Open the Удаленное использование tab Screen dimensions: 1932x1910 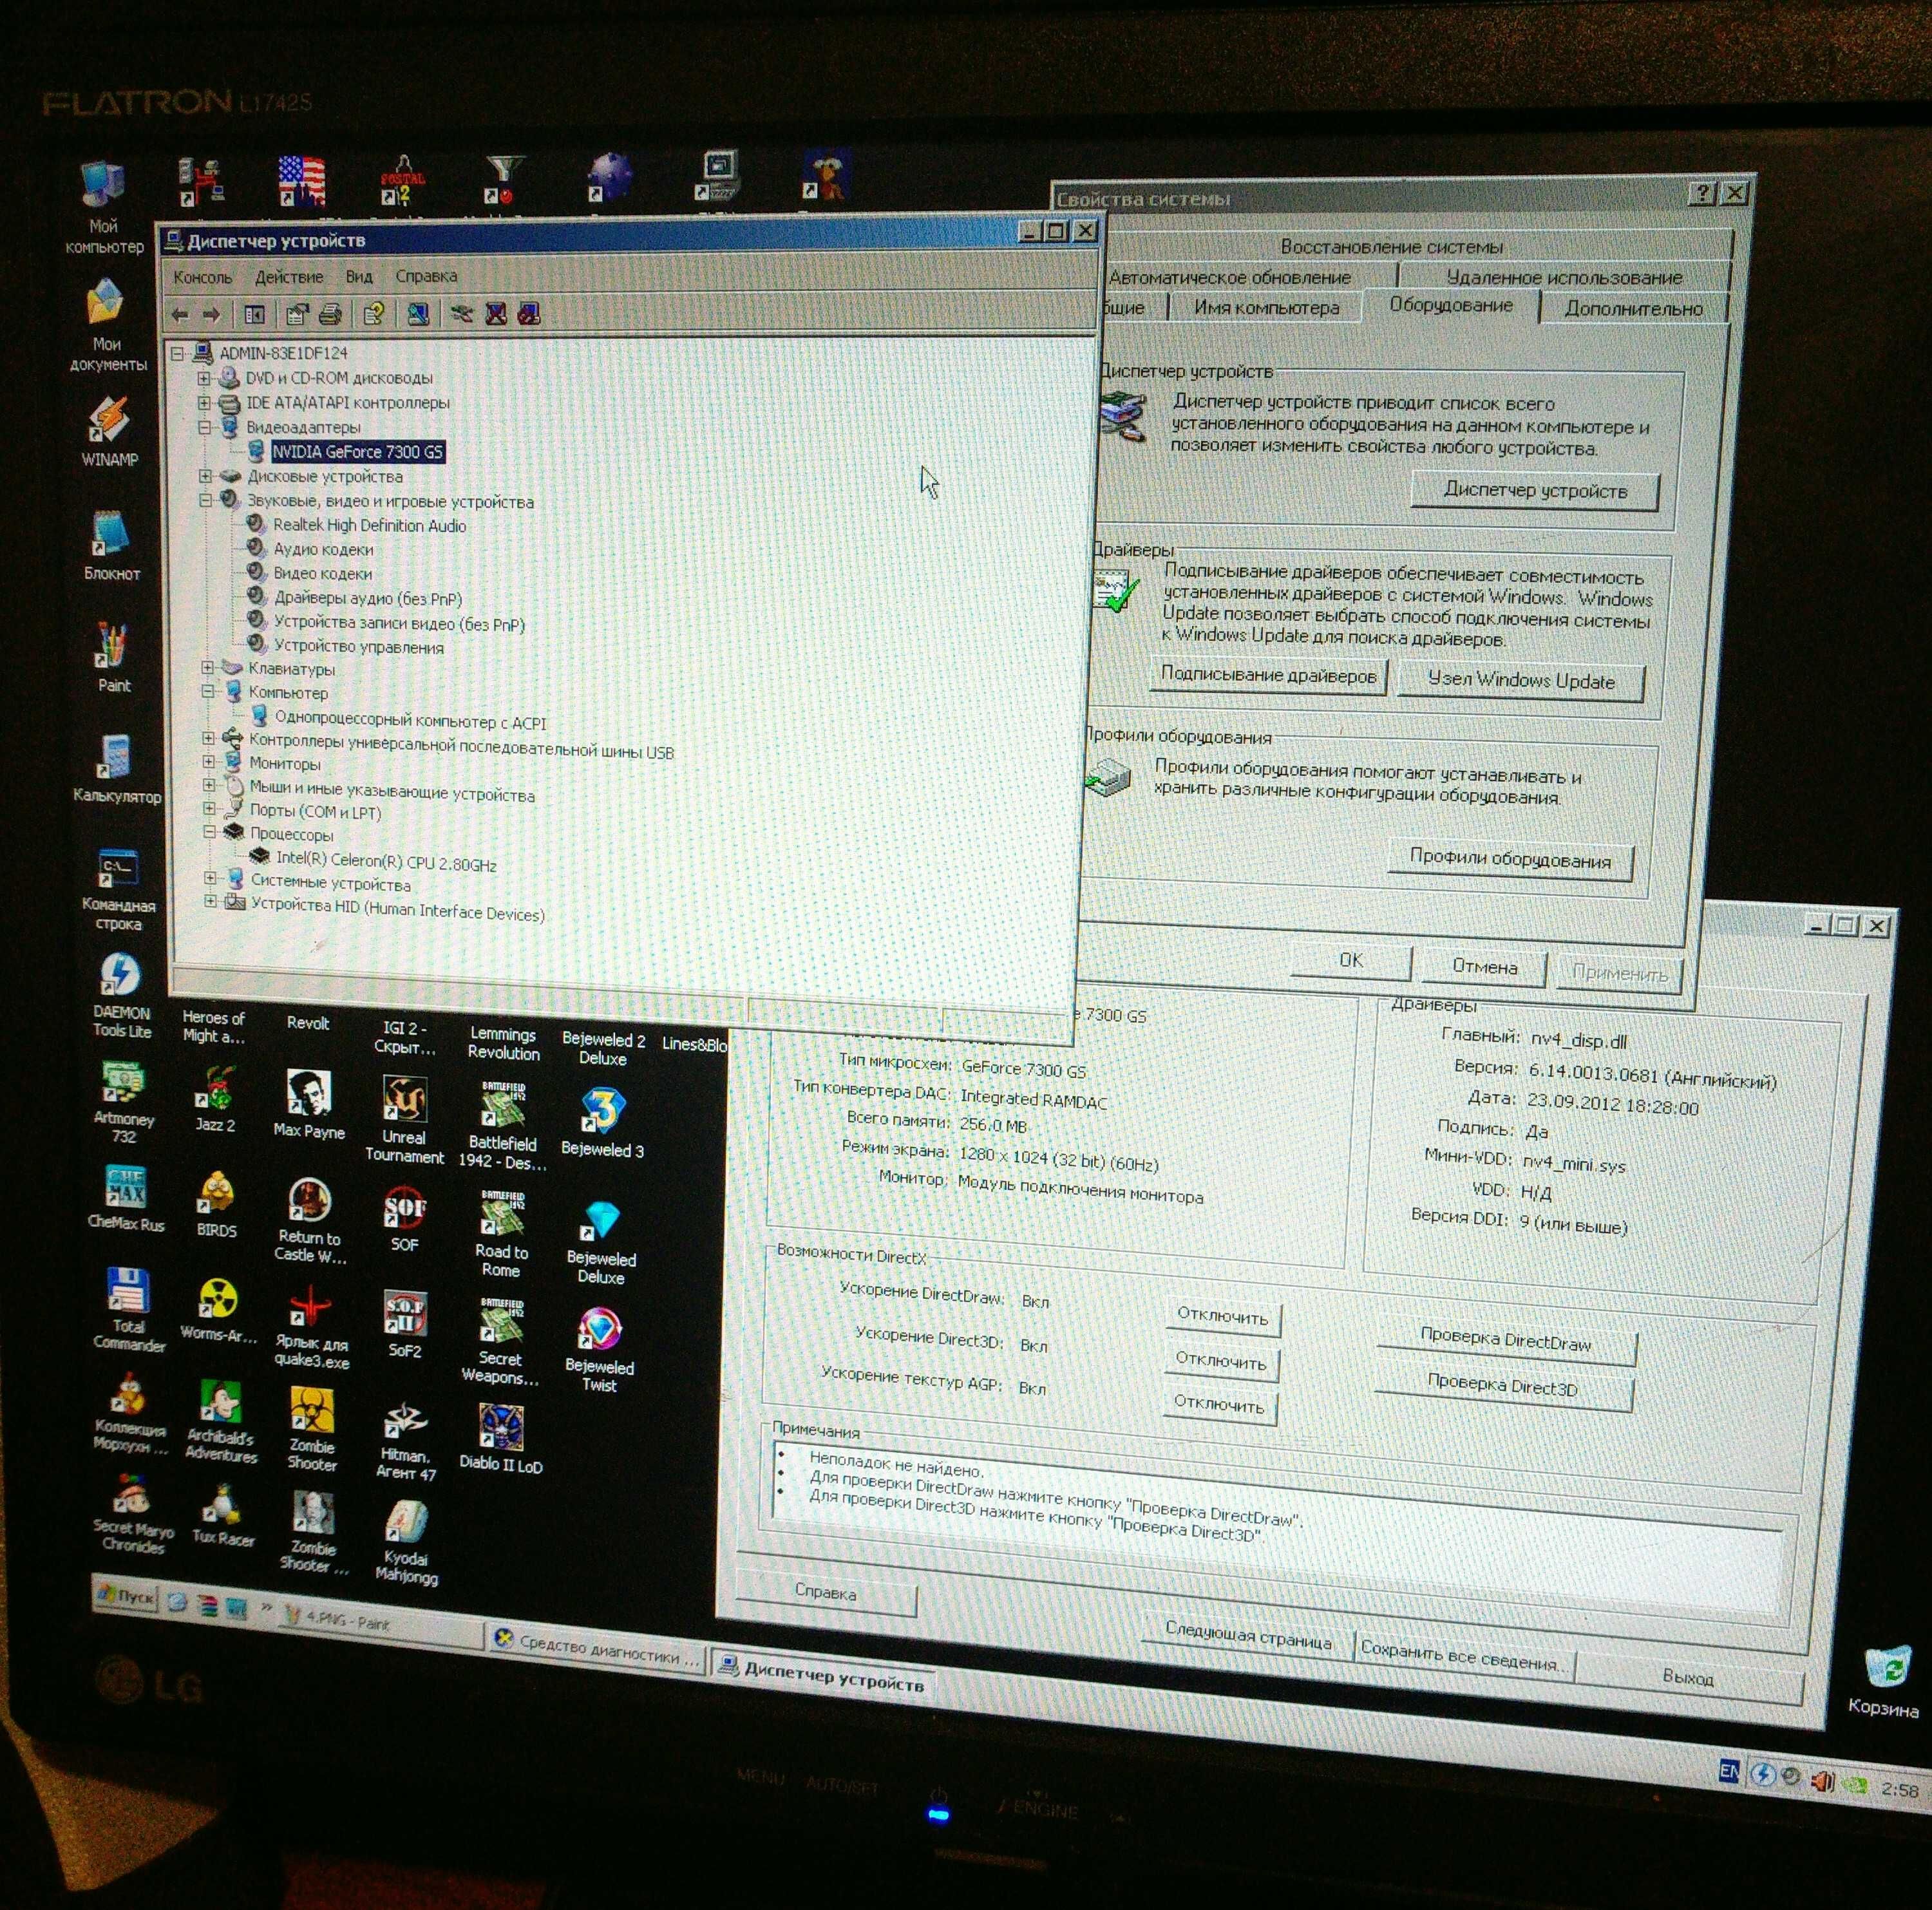tap(1564, 277)
